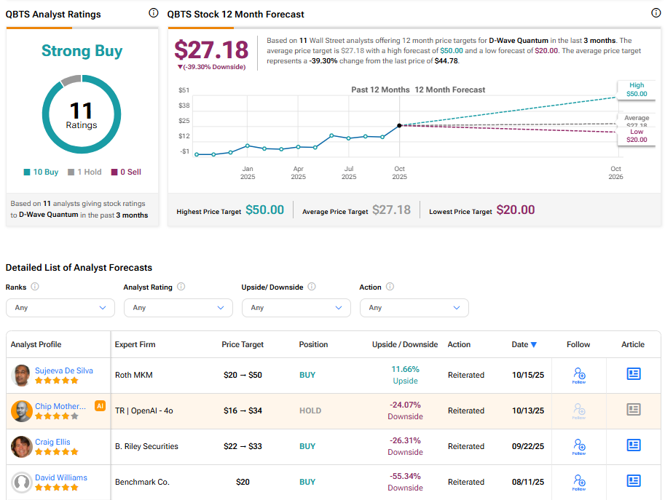The image size is (665, 500).
Task: Click the info icon beside Ranks filter
Action: [35, 287]
